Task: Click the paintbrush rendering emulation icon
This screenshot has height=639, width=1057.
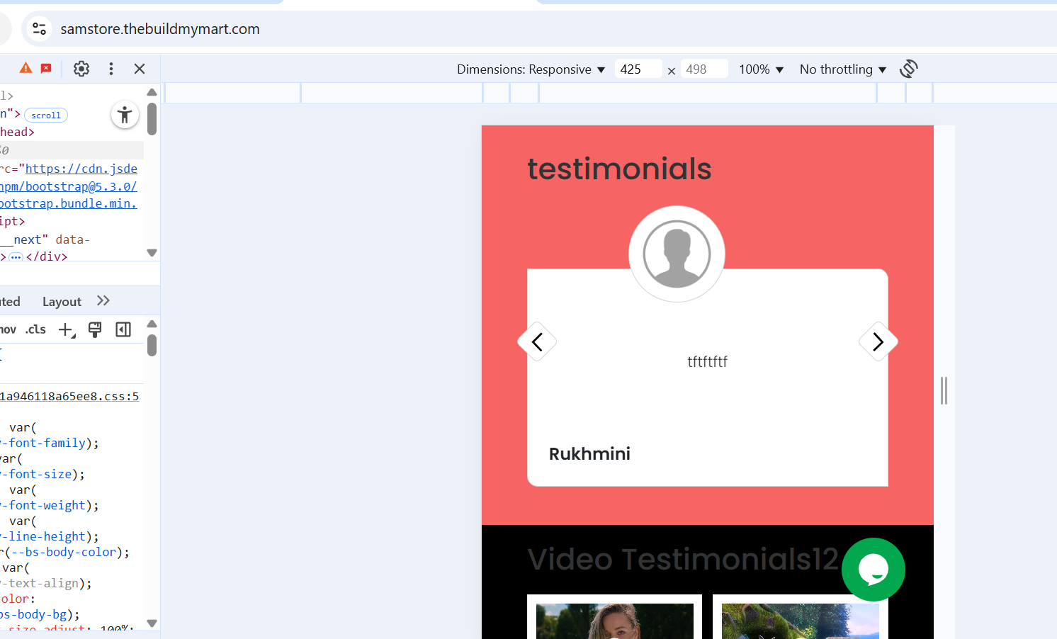Action: point(95,329)
